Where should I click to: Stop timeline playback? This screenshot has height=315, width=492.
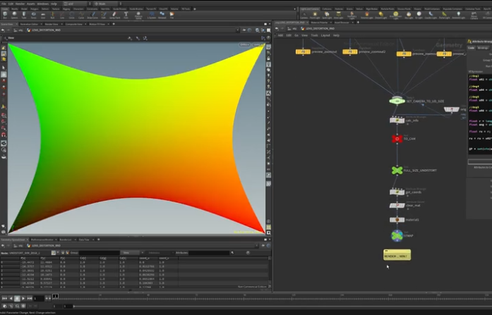tap(17, 298)
